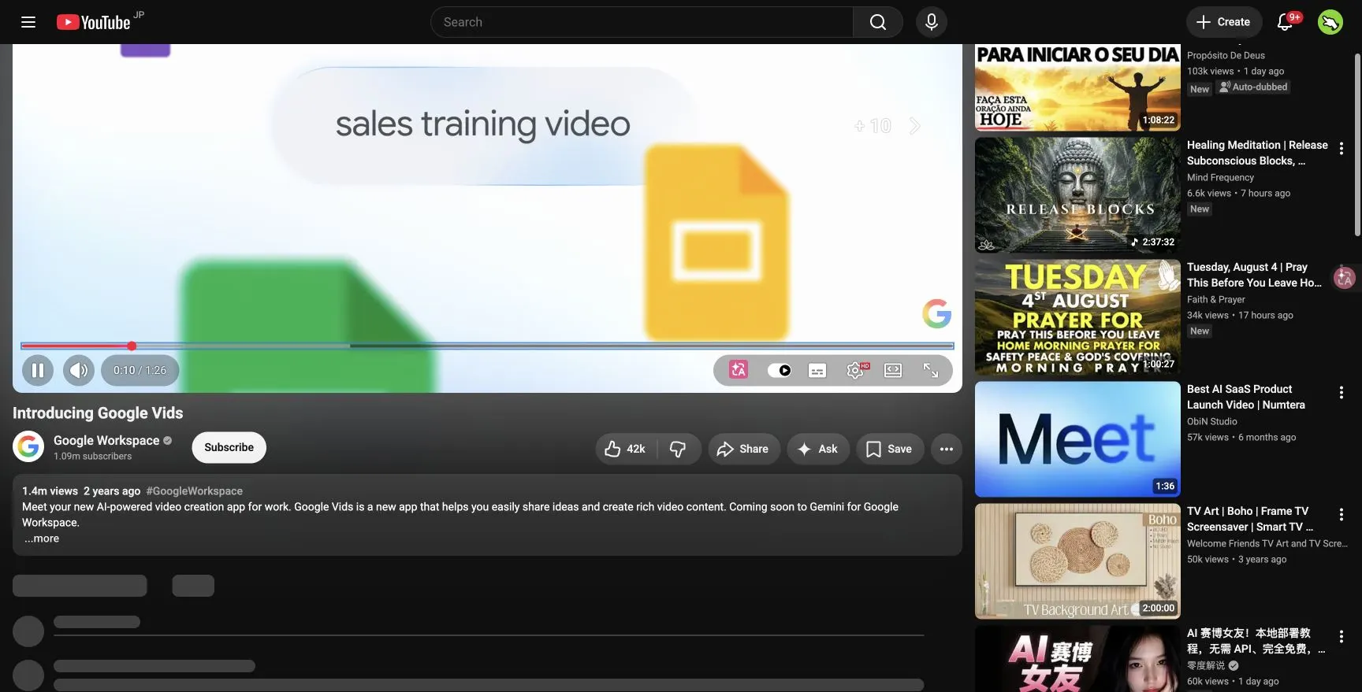This screenshot has width=1362, height=692.
Task: Expand the description with ...more
Action: pyautogui.click(x=42, y=538)
